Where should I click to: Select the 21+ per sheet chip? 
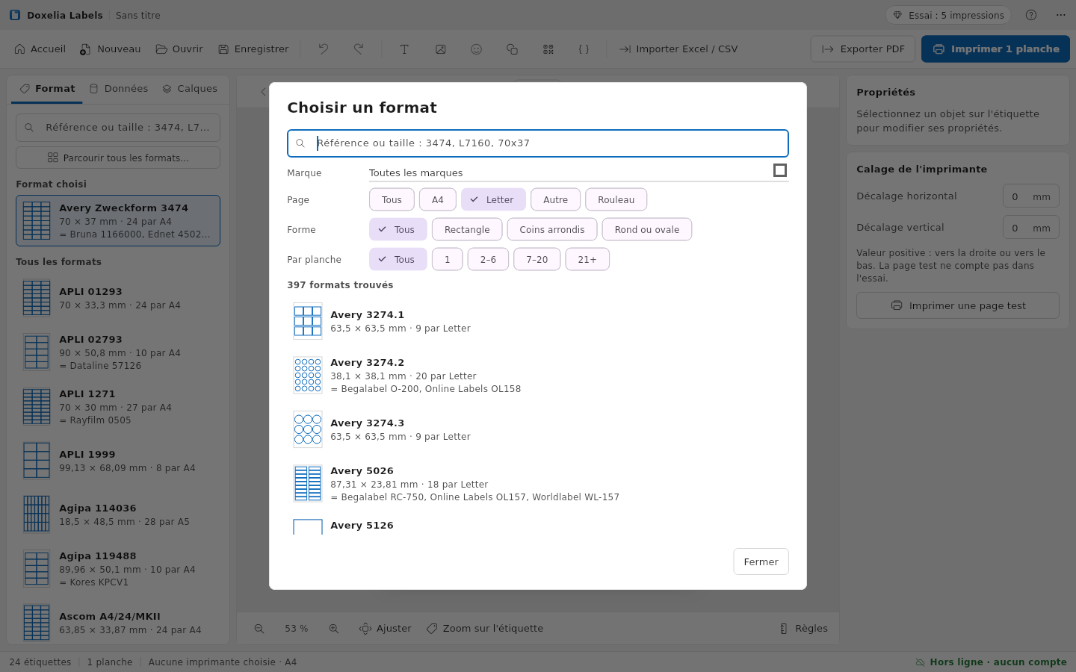587,259
